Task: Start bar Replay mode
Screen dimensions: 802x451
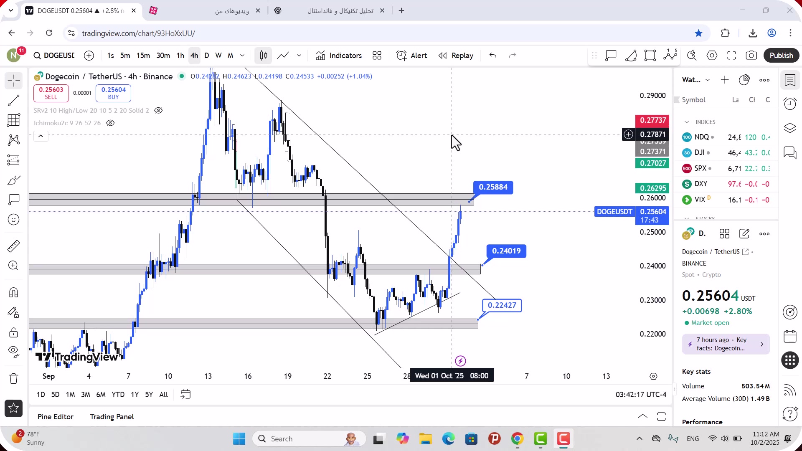Action: coord(456,56)
